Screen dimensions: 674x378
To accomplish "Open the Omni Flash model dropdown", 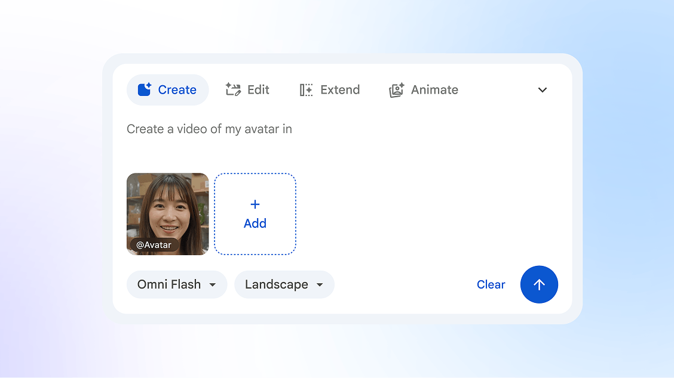I will point(177,284).
